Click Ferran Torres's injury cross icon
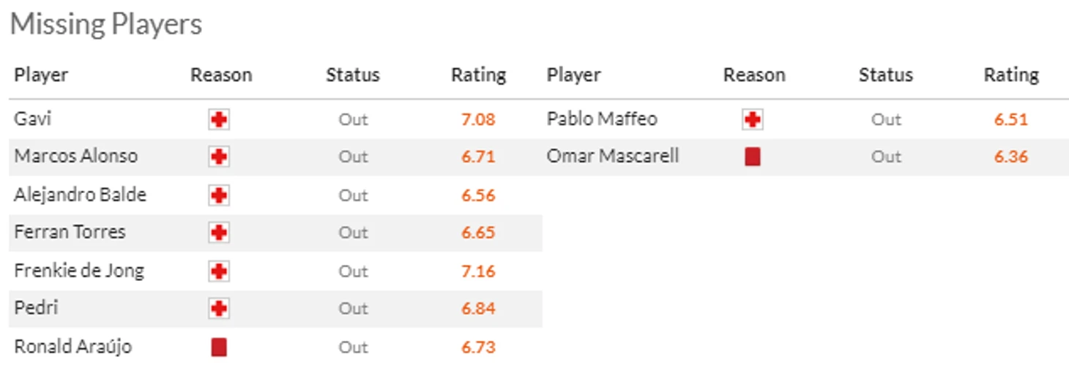The height and width of the screenshot is (376, 1069). tap(218, 233)
